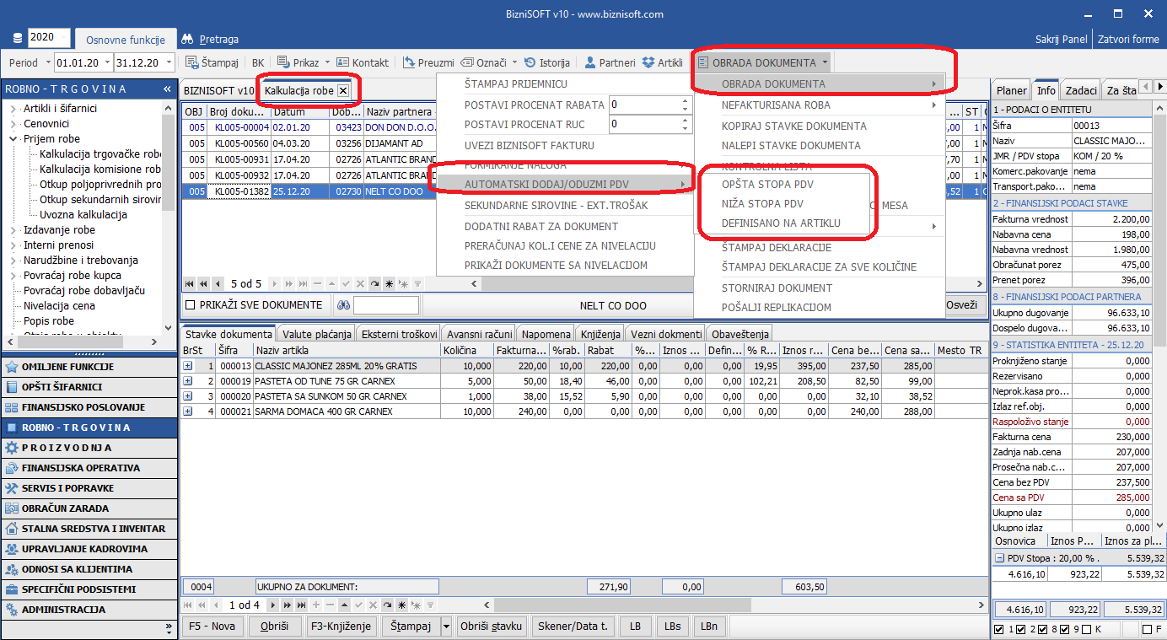1167x640 pixels.
Task: Click Skener/Data t. button
Action: [x=573, y=627]
